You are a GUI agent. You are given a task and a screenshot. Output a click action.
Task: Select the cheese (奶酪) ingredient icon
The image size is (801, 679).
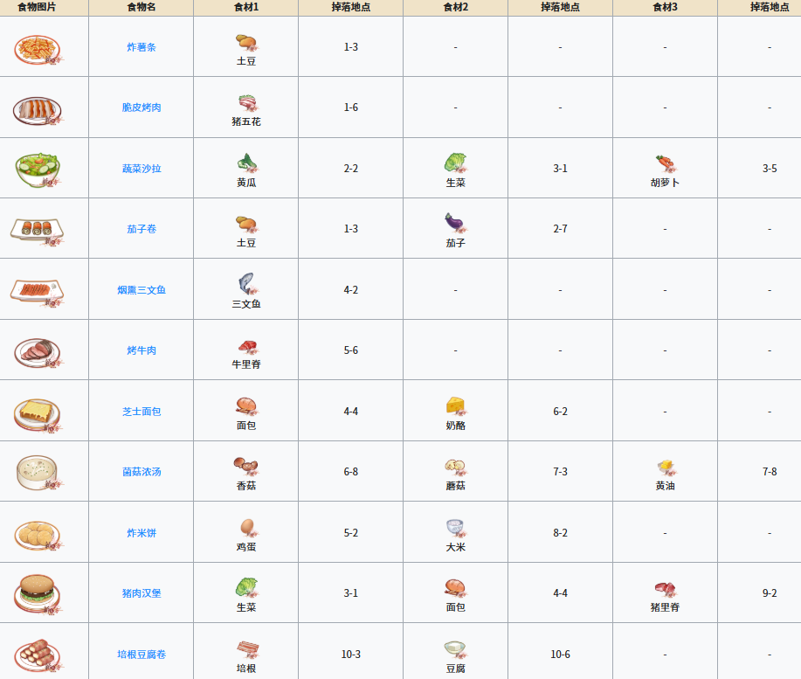pos(455,405)
